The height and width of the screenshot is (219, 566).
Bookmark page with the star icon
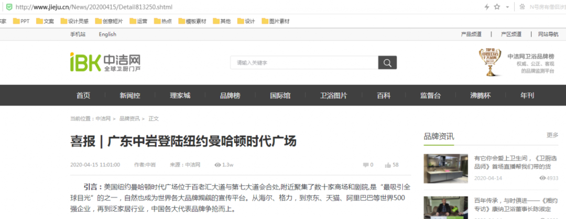coord(497,7)
